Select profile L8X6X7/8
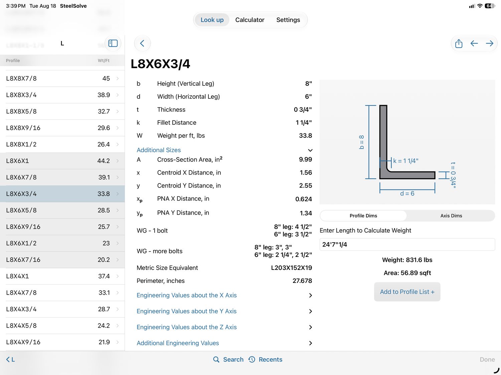501x375 pixels. click(x=62, y=177)
